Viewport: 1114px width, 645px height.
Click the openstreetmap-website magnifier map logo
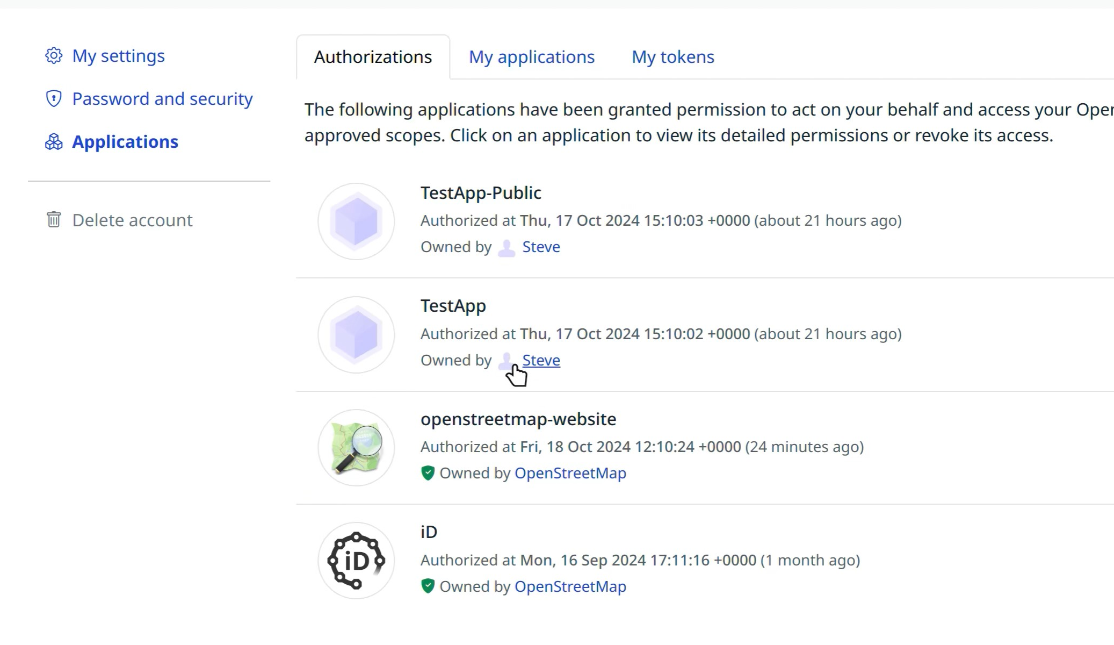click(x=356, y=448)
